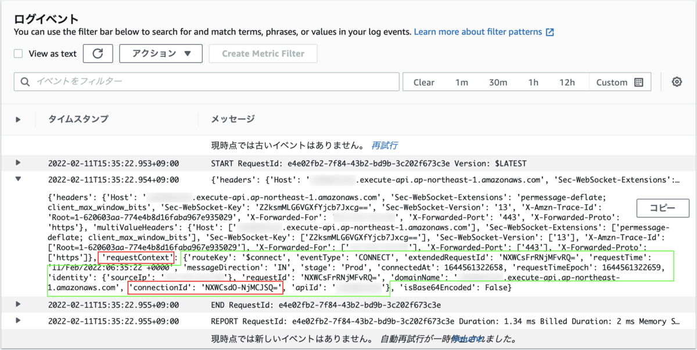The width and height of the screenshot is (697, 350).
Task: Click the Create Metric Filter button
Action: 263,53
